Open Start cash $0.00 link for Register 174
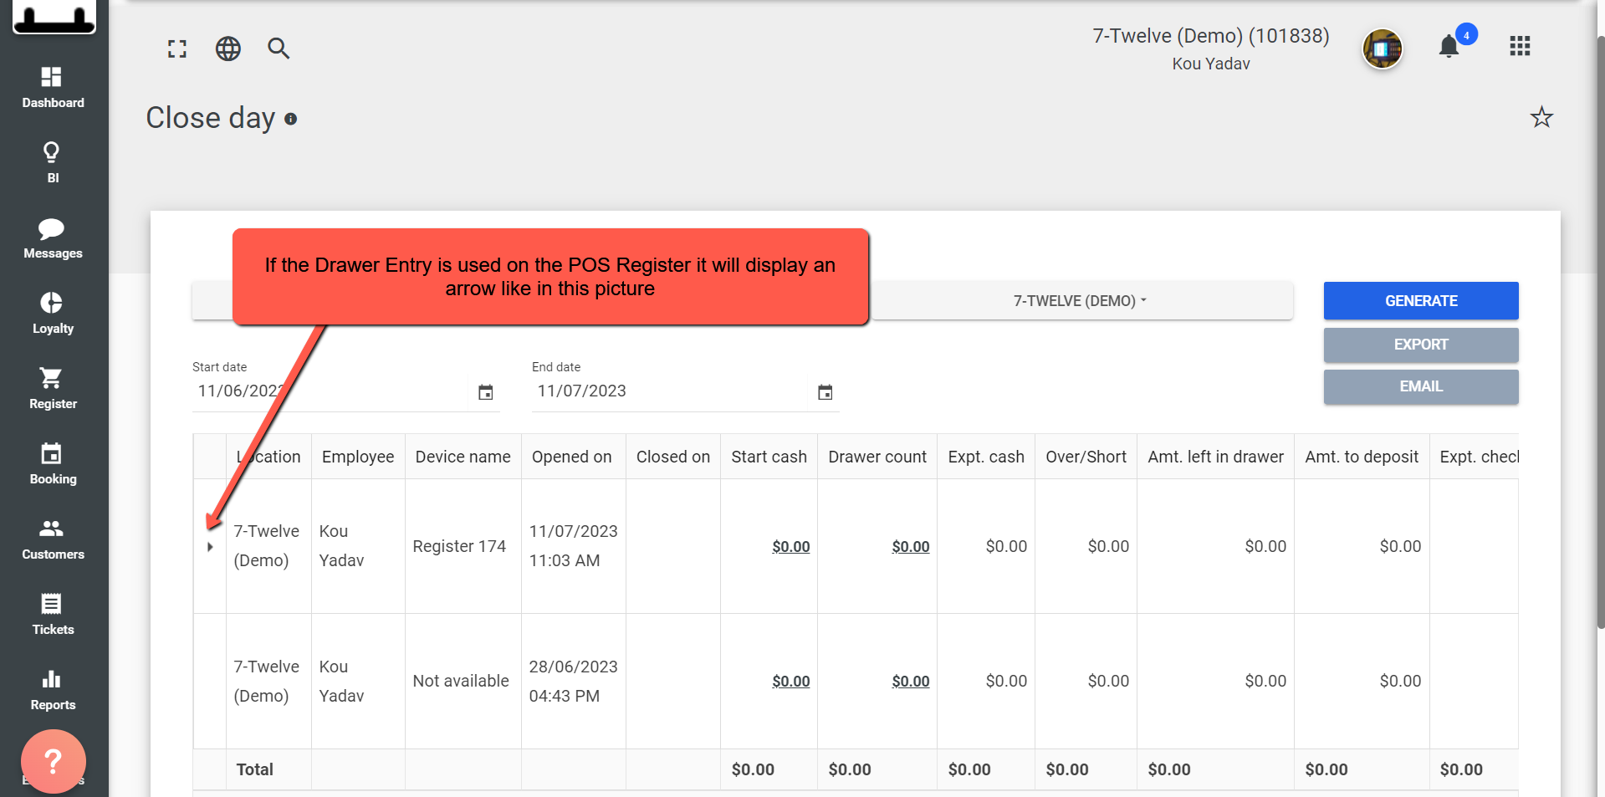 790,547
